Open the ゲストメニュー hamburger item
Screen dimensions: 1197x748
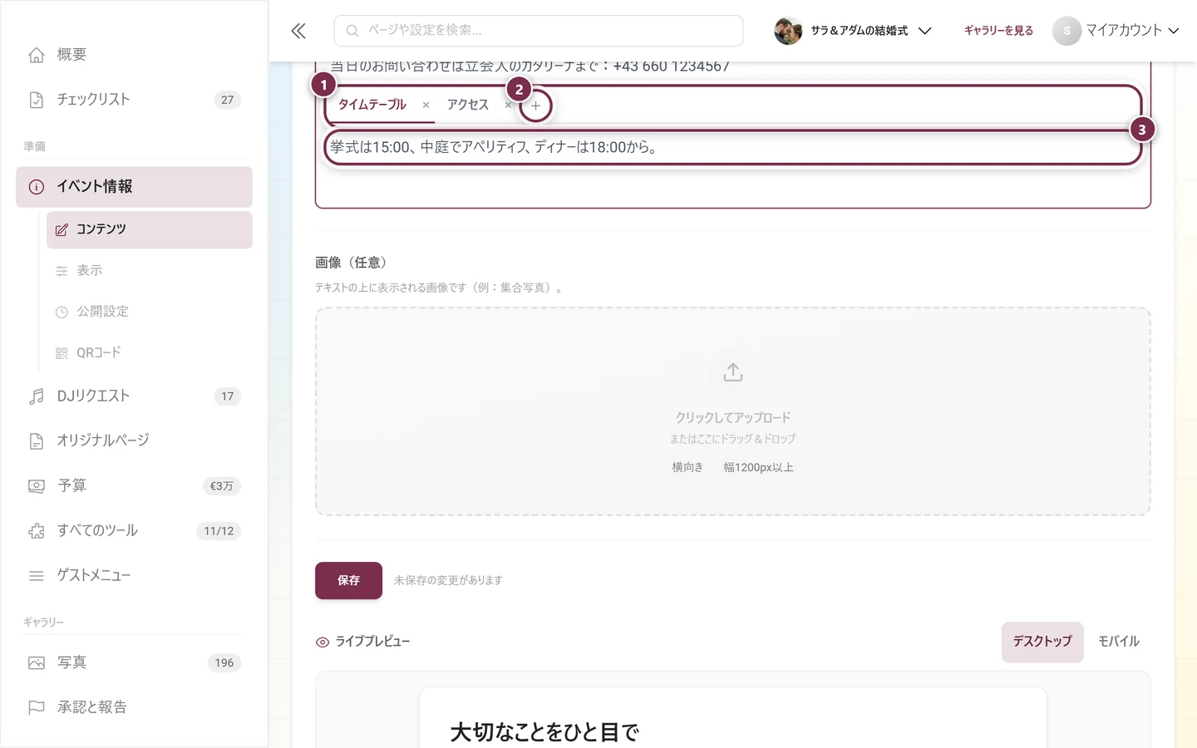134,575
